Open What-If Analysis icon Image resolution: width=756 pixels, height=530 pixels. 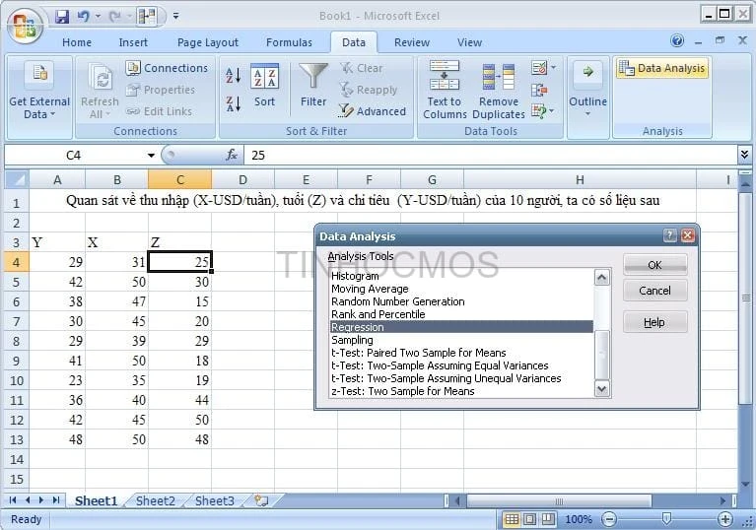[x=539, y=111]
